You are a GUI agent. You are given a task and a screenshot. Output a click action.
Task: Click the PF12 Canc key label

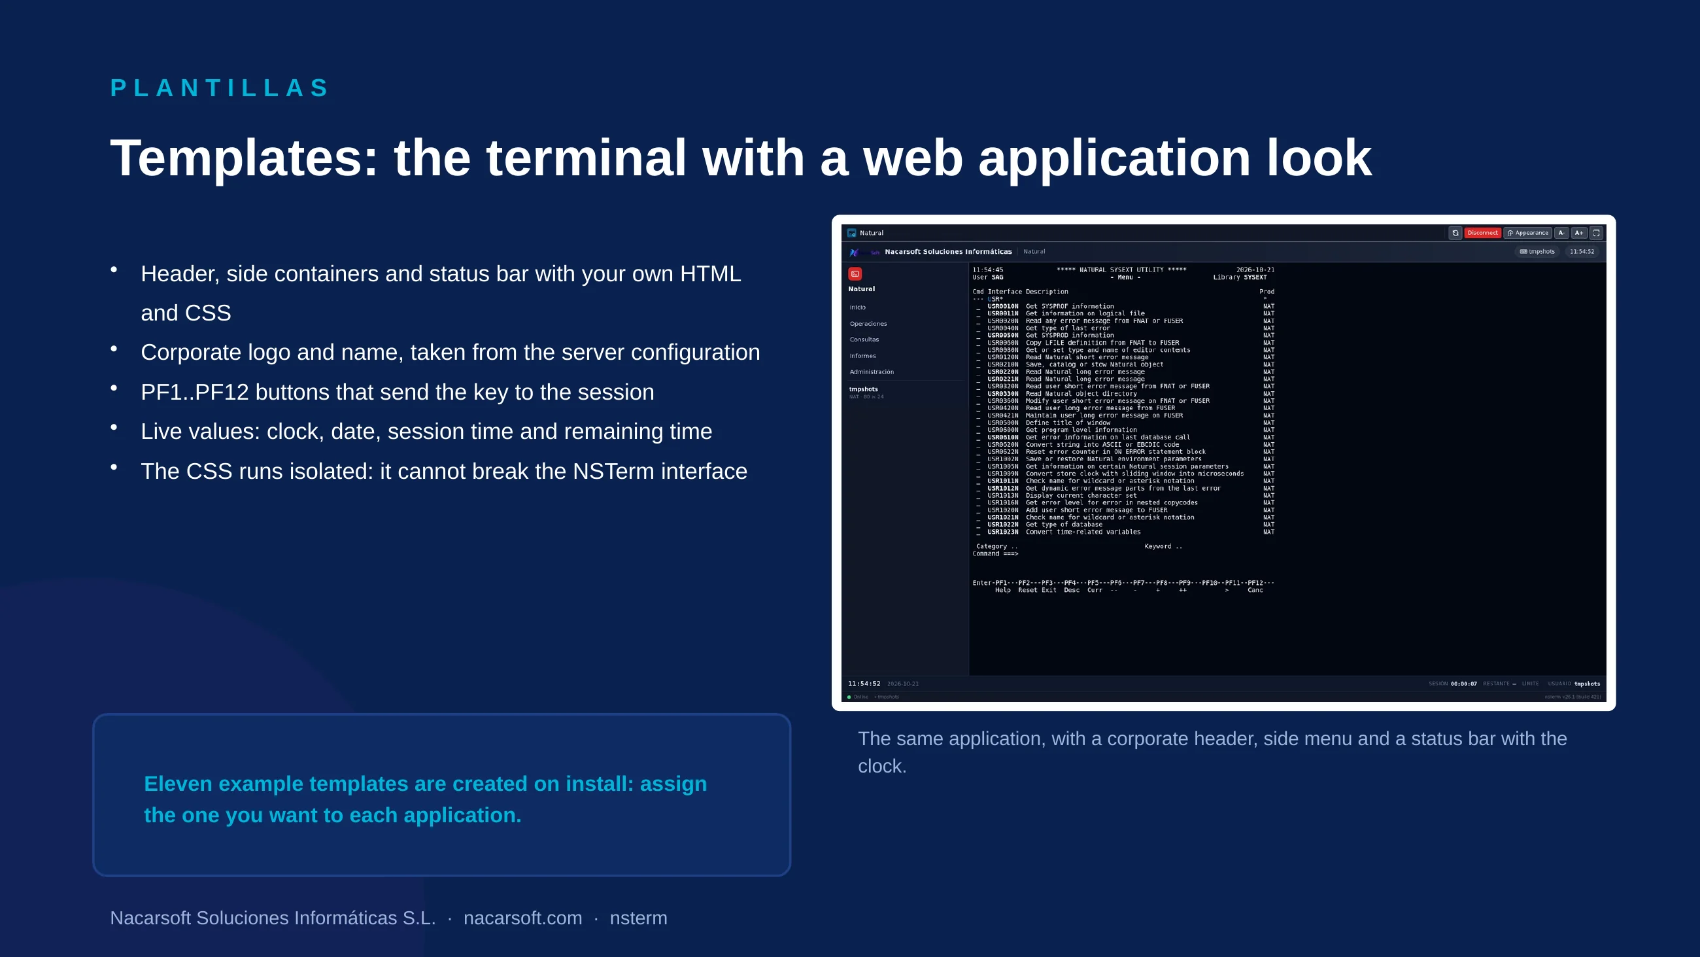(x=1255, y=587)
